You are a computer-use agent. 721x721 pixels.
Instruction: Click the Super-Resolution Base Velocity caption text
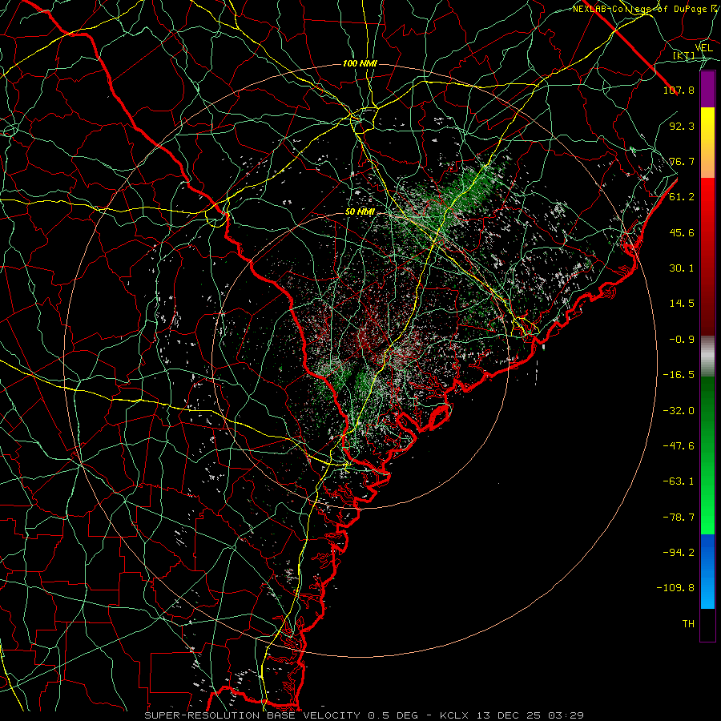coord(252,715)
